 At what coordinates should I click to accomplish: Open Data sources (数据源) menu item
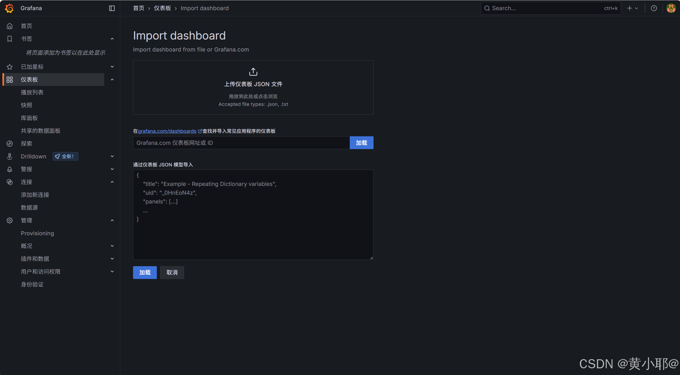tap(29, 208)
